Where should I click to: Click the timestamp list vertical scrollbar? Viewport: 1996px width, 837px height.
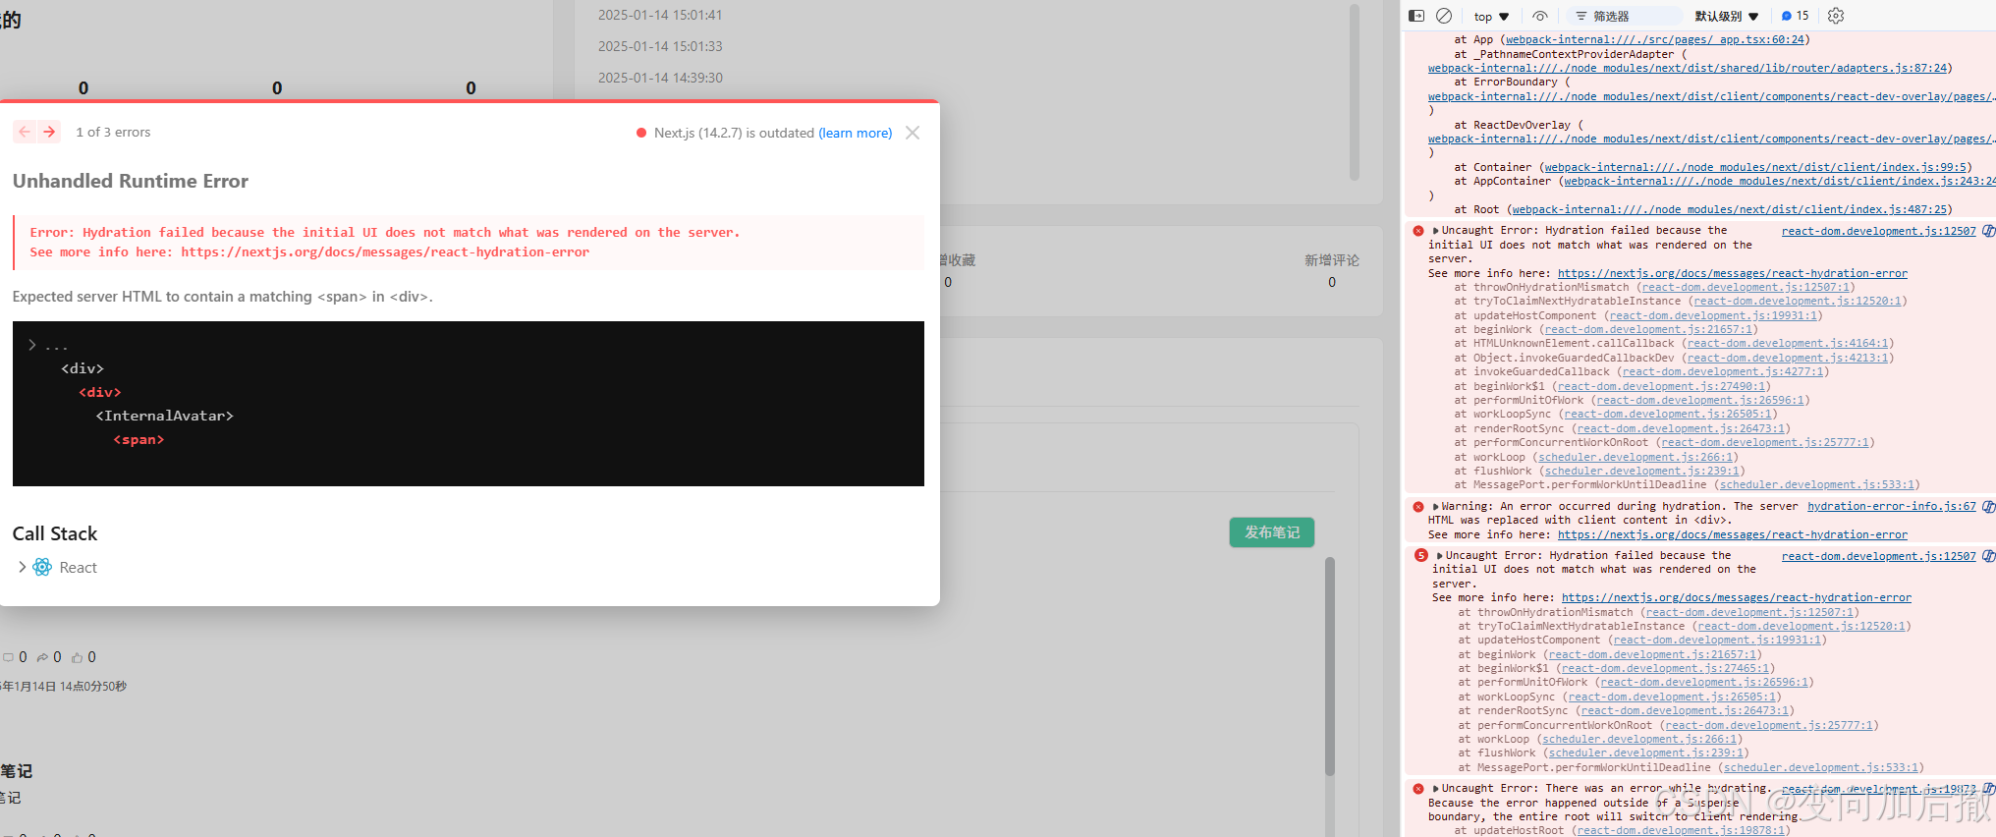click(x=1355, y=92)
